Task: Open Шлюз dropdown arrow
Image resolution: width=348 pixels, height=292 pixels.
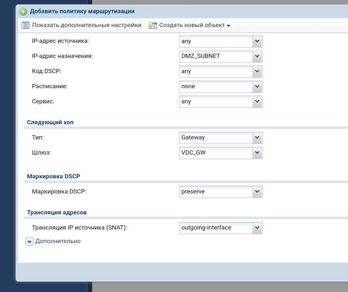Action: point(257,153)
